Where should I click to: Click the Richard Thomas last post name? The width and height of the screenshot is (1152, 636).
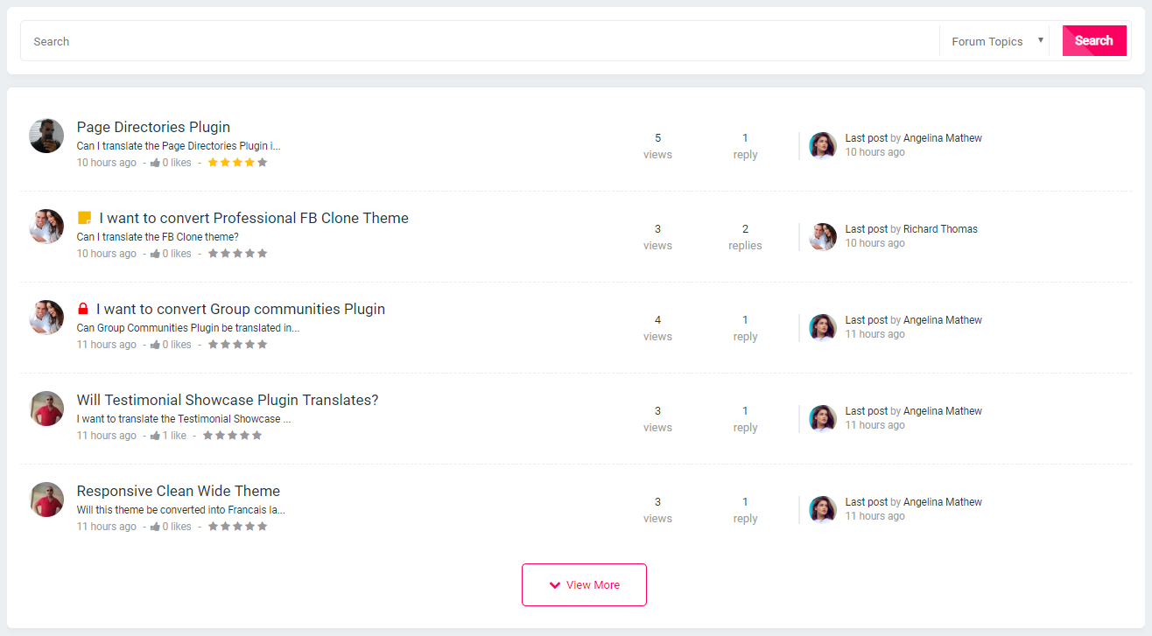pos(940,229)
